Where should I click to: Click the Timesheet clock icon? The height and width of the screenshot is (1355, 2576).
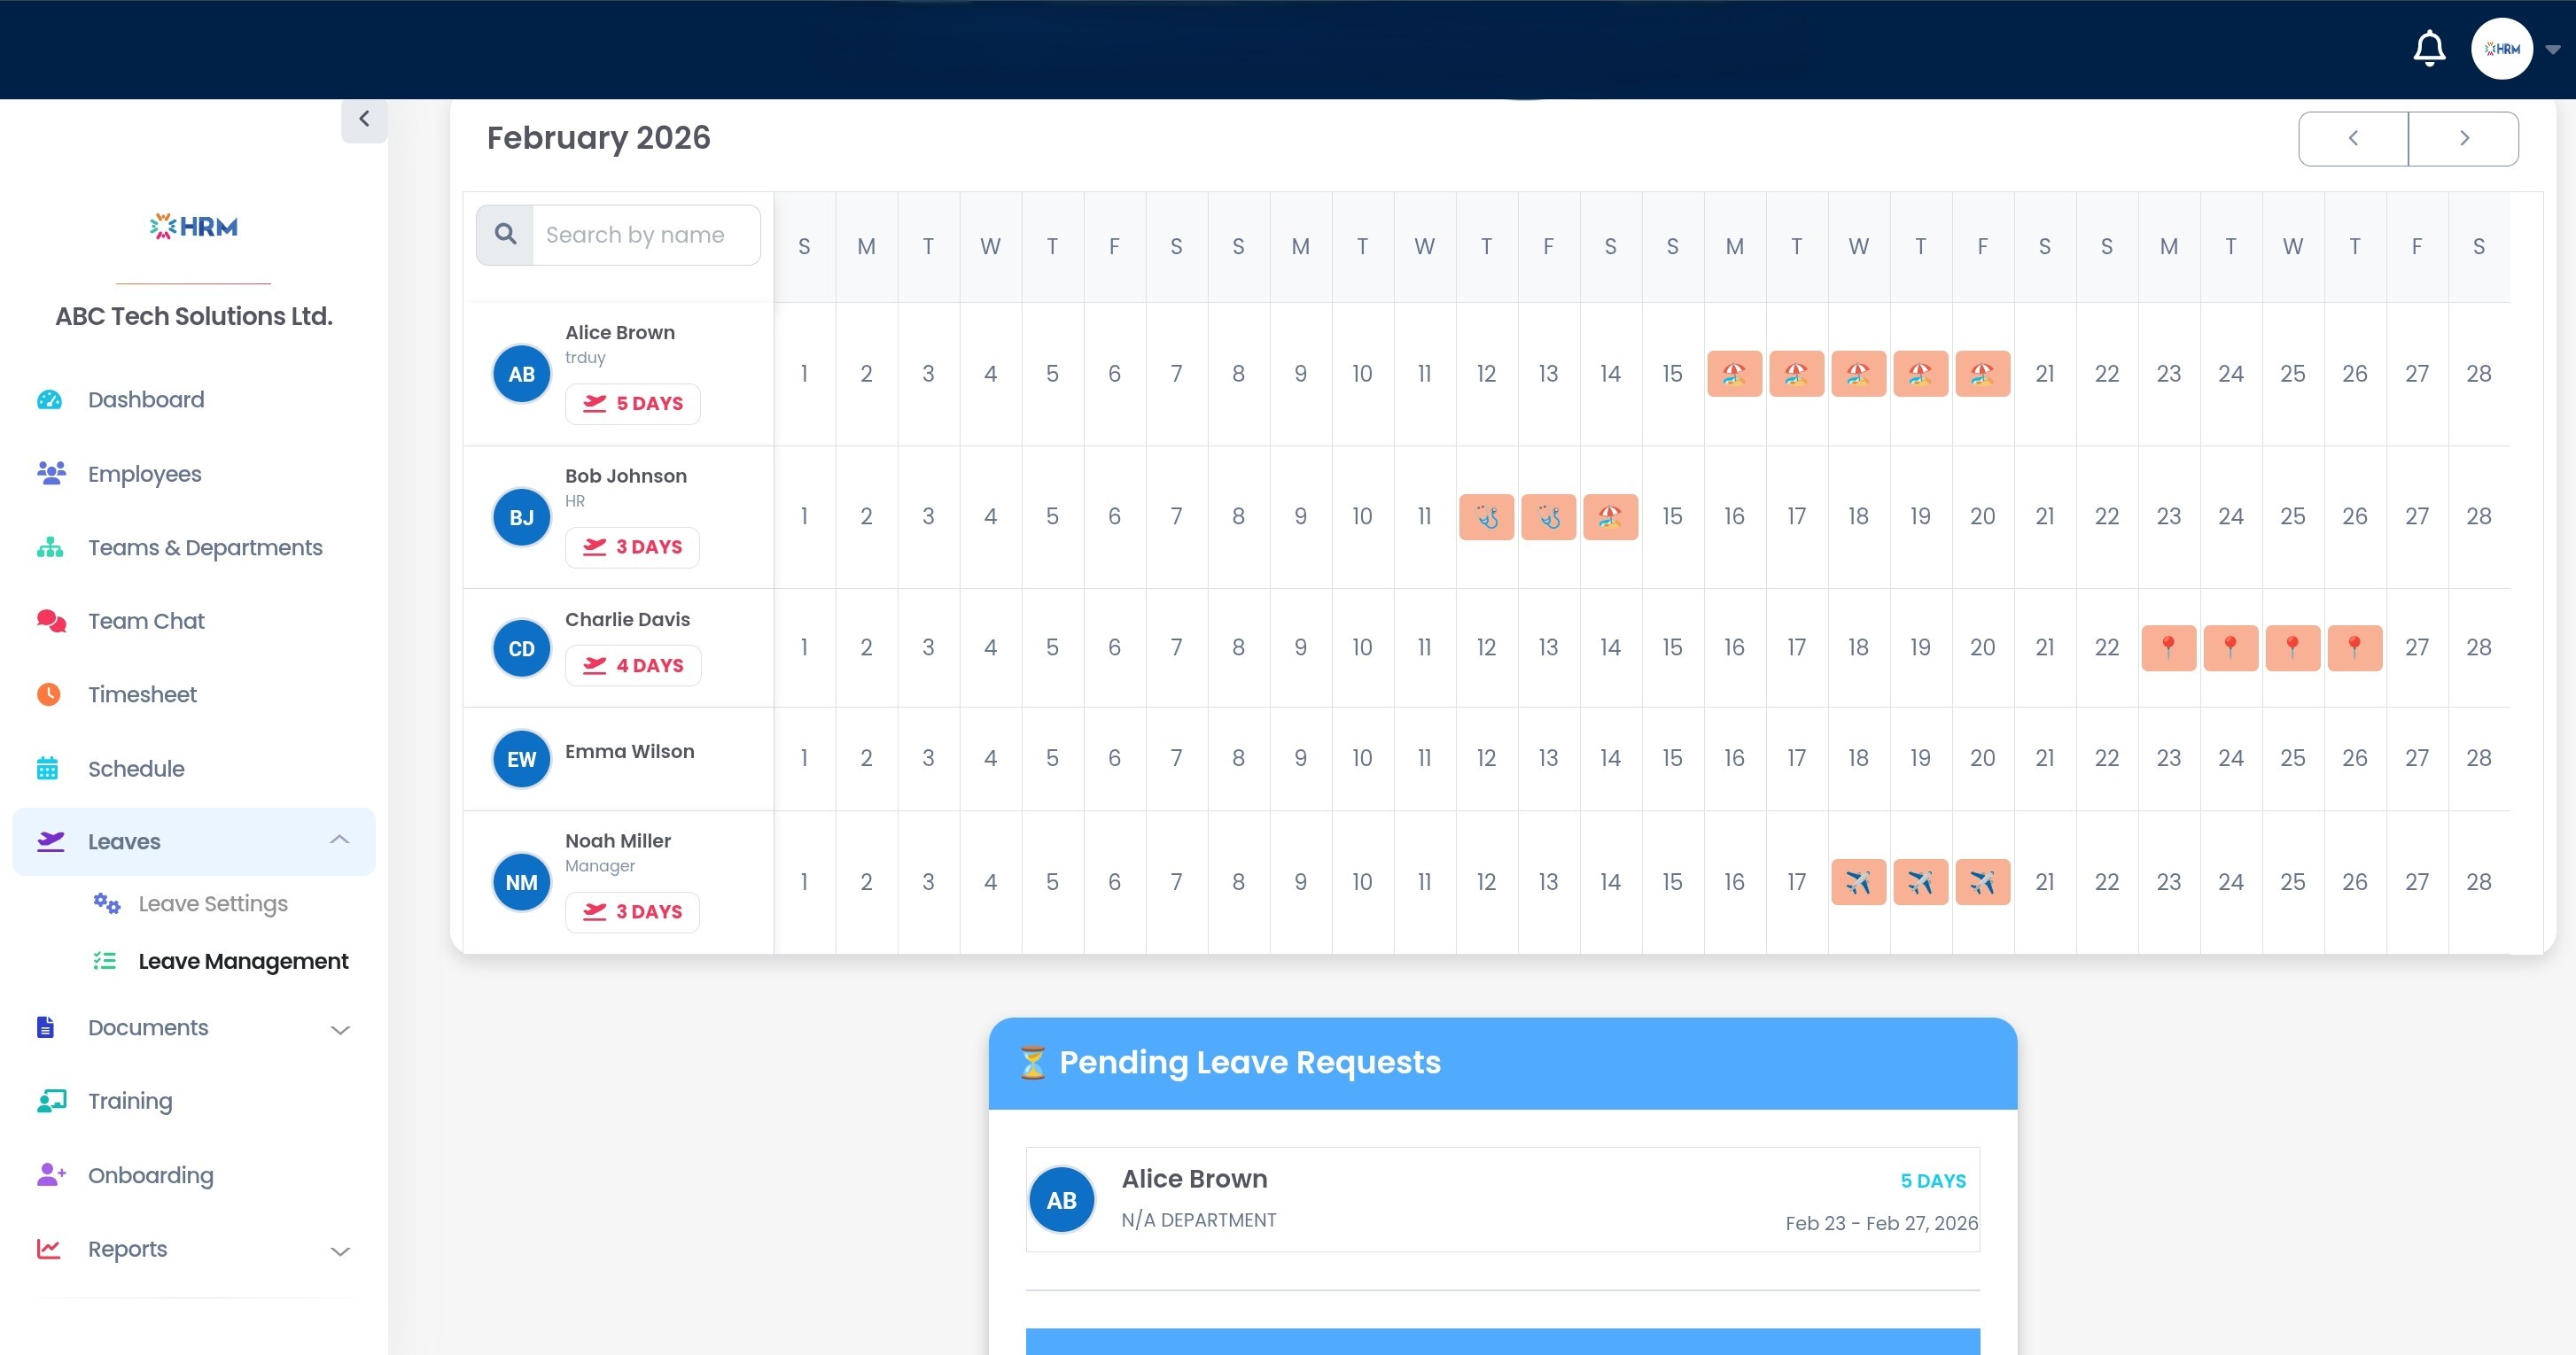click(x=49, y=694)
